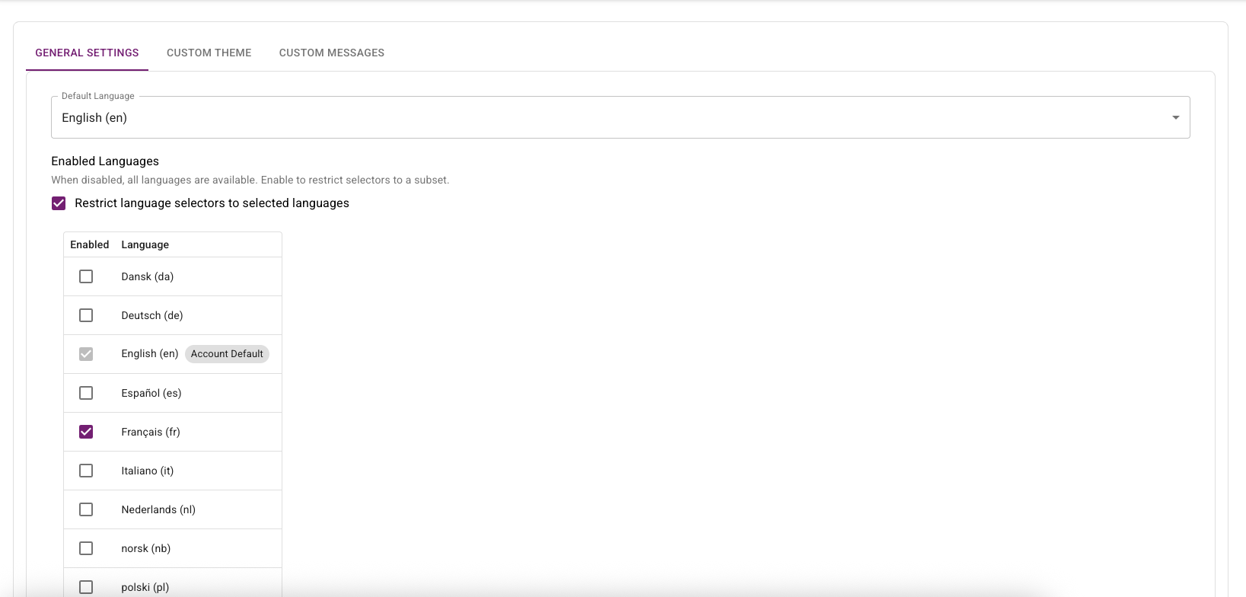Enable the Nederlands (nl) checkbox

coord(86,509)
